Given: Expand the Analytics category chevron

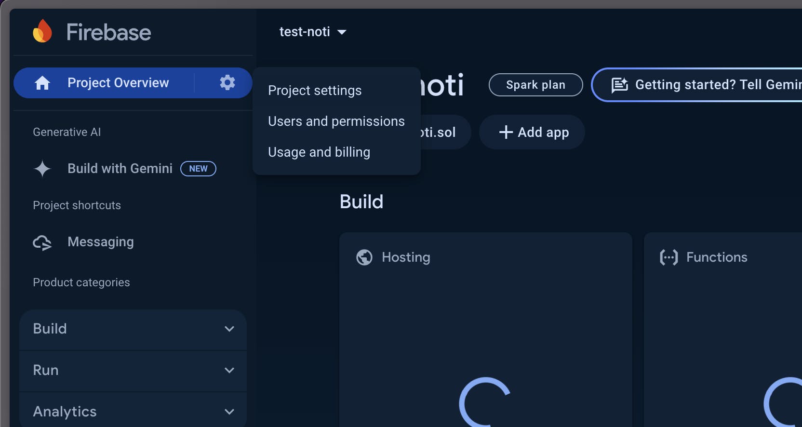Looking at the screenshot, I should tap(229, 412).
